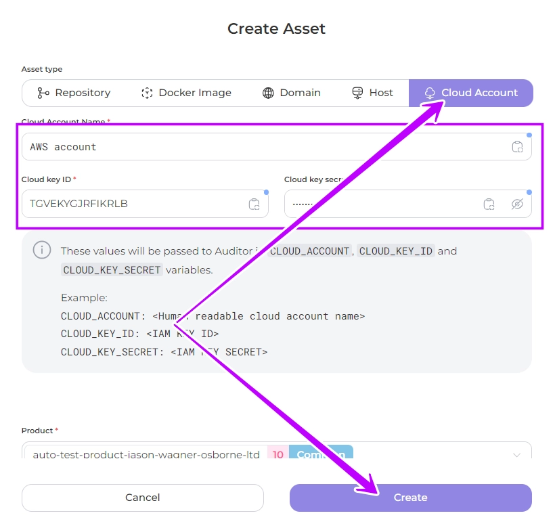The image size is (555, 526).
Task: Click the paste icon in Cloud key secret field
Action: point(489,204)
